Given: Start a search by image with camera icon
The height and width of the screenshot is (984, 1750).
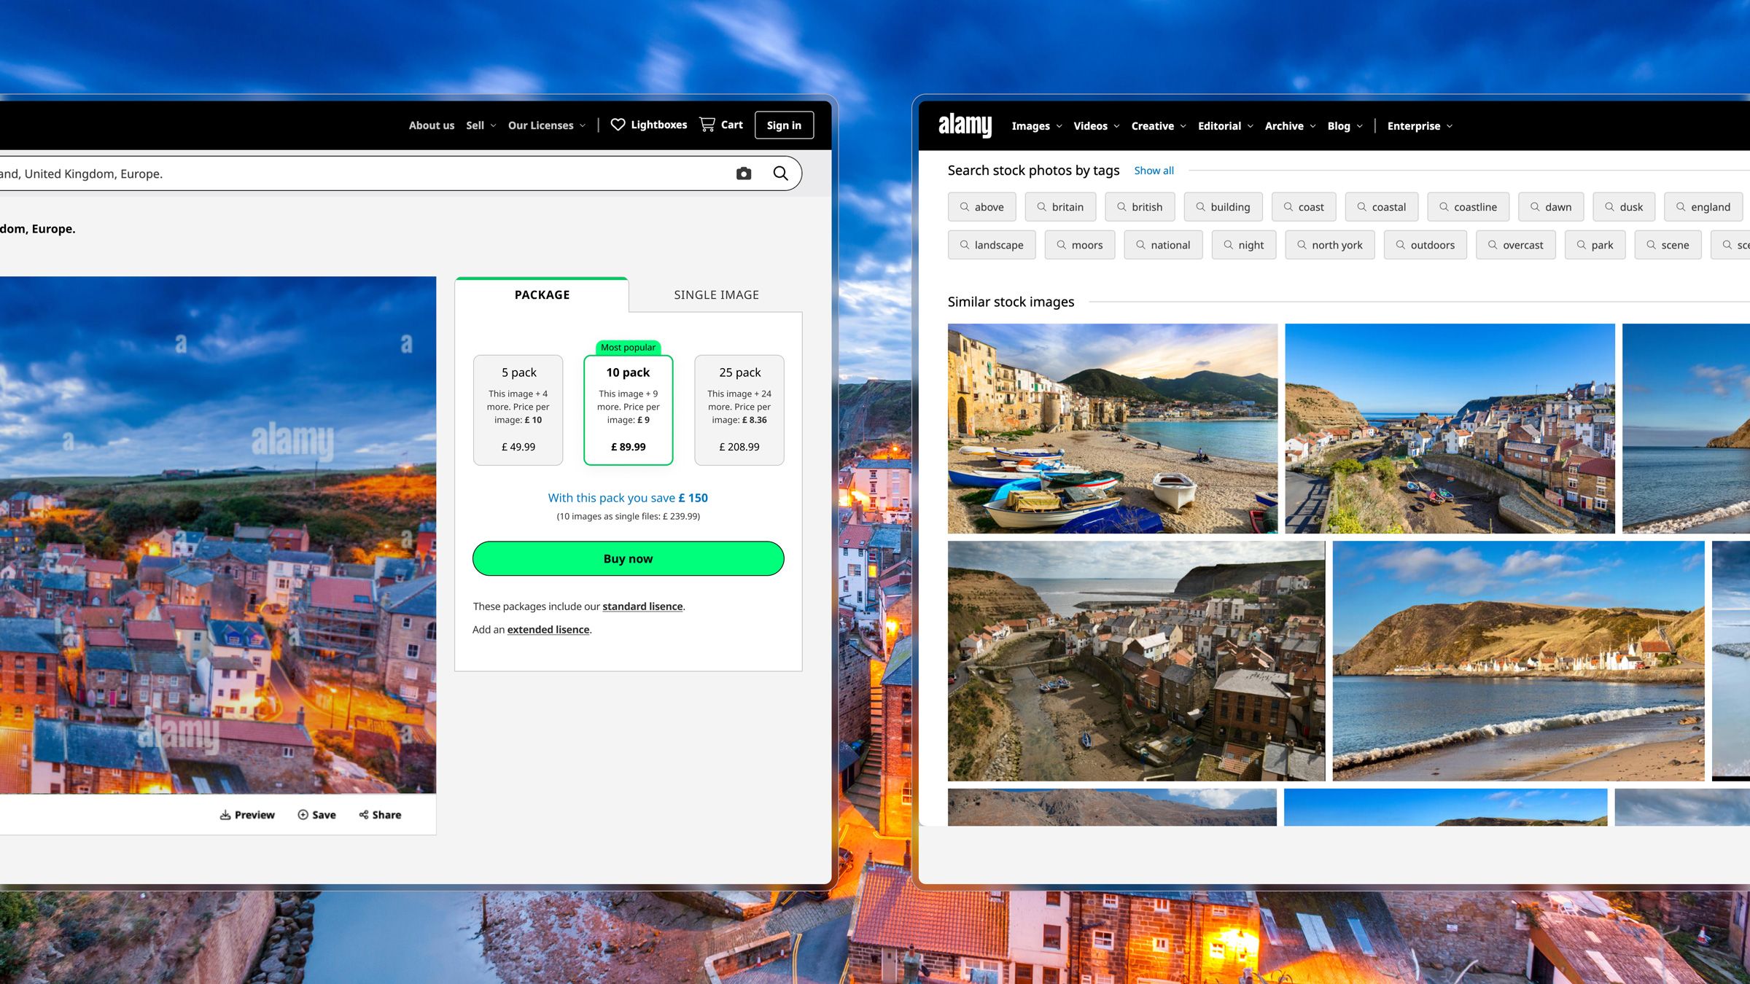Looking at the screenshot, I should point(743,173).
